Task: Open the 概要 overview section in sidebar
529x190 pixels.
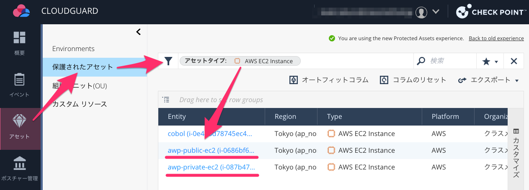Action: tap(20, 43)
